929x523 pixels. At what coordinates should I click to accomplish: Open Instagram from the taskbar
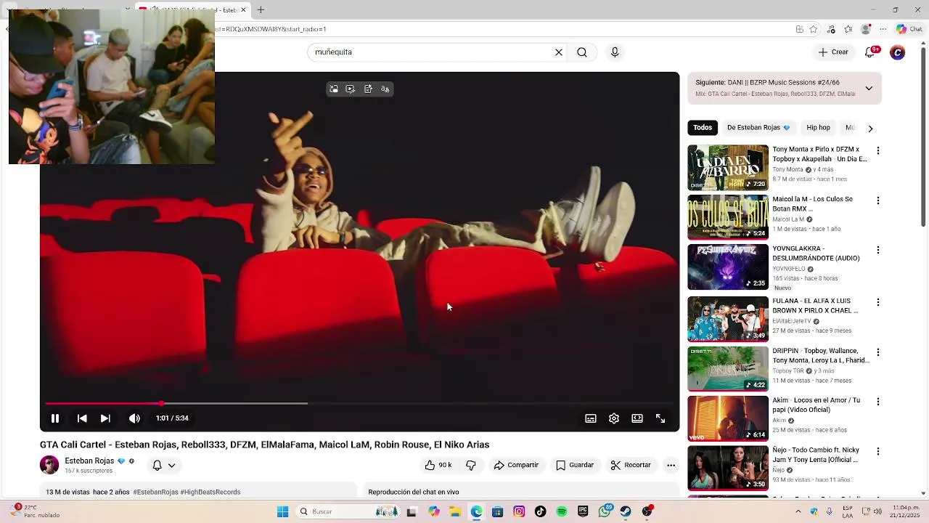[x=519, y=512]
